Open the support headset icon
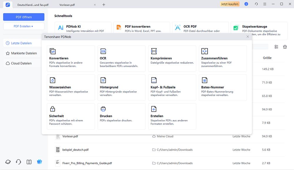The width and height of the screenshot is (294, 170). [18, 162]
